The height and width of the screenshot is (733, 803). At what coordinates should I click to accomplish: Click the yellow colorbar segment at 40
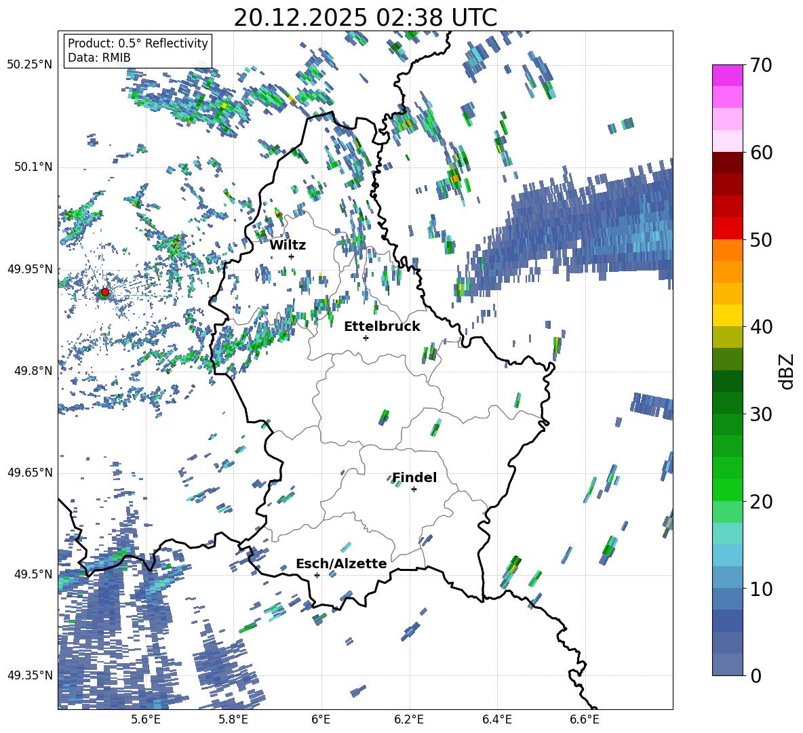pyautogui.click(x=727, y=315)
